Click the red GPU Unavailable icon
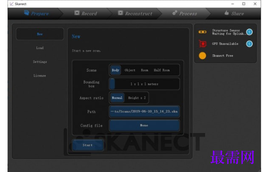 [x=202, y=44]
